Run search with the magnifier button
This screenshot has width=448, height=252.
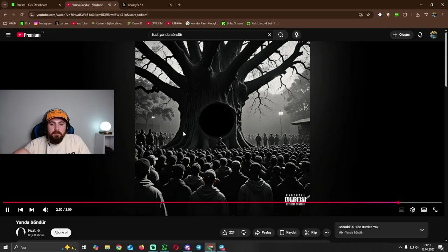coord(281,35)
